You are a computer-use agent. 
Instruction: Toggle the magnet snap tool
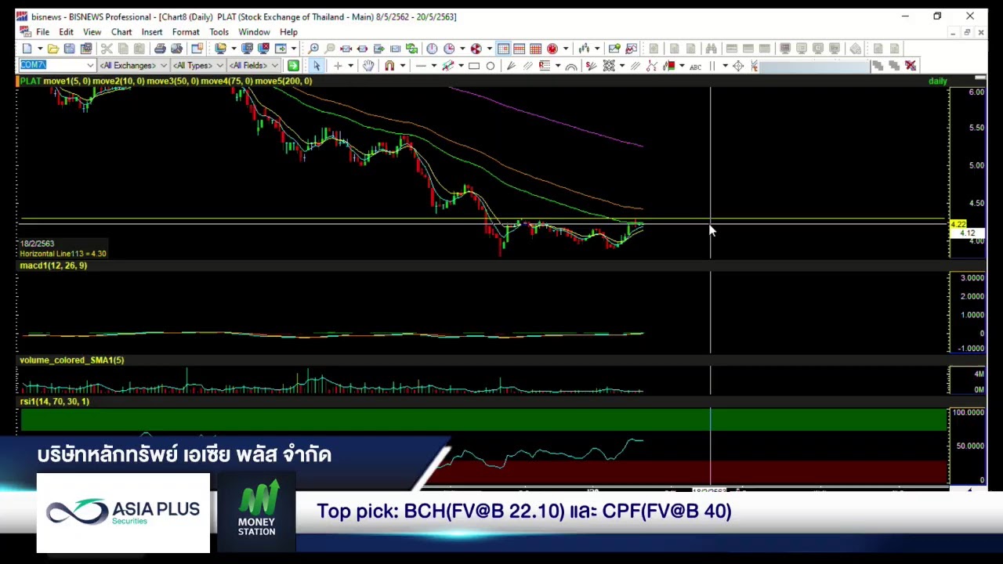[389, 66]
